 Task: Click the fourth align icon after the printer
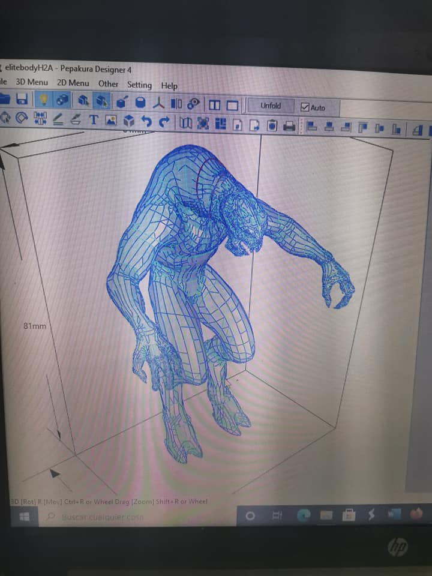point(363,128)
